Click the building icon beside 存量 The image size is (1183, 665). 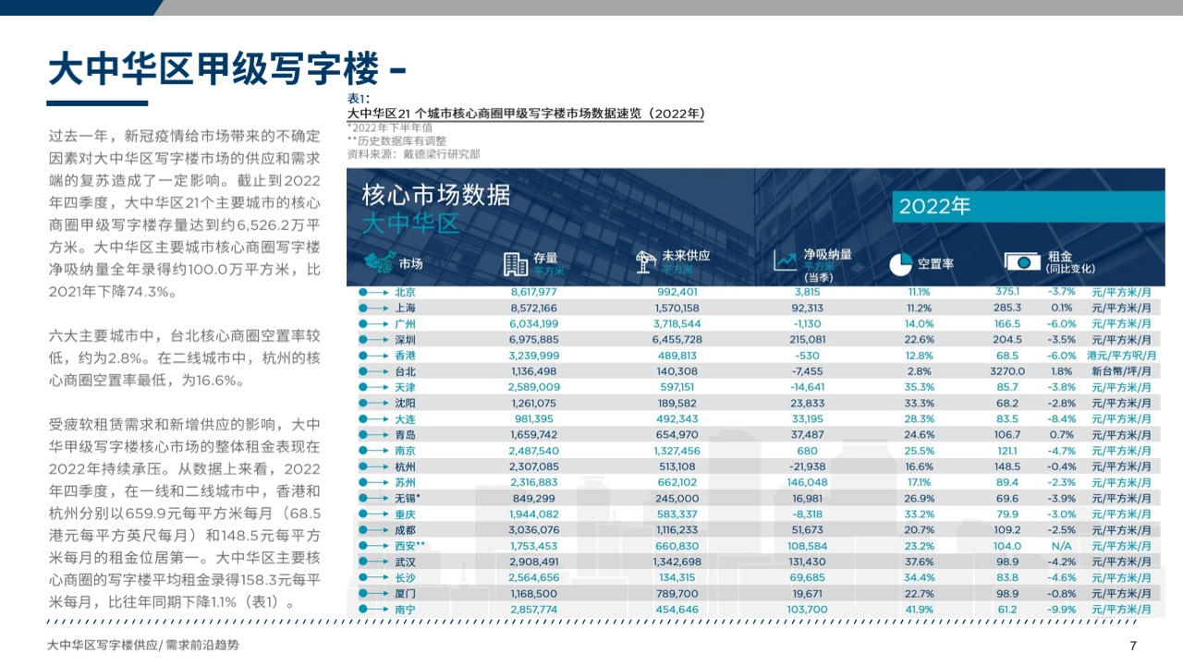[x=515, y=263]
